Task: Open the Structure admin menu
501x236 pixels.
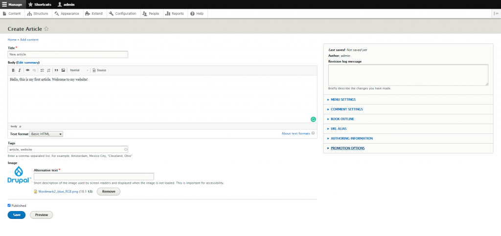Action: point(38,14)
